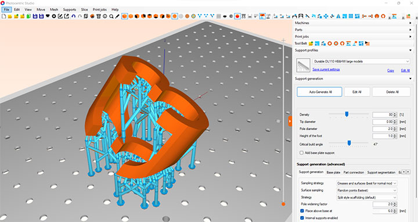This screenshot has width=418, height=222.
Task: Click the blue Save disk icon
Action: (35, 16)
